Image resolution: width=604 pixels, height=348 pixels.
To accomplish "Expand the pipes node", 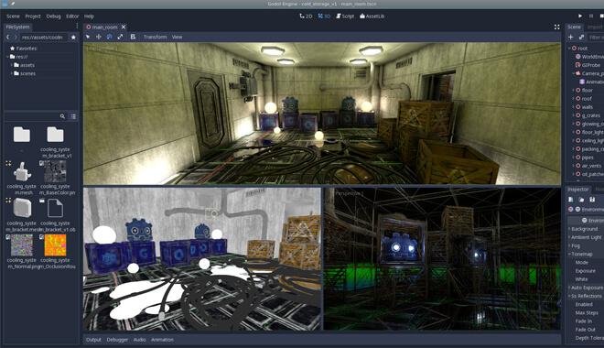I will click(573, 158).
